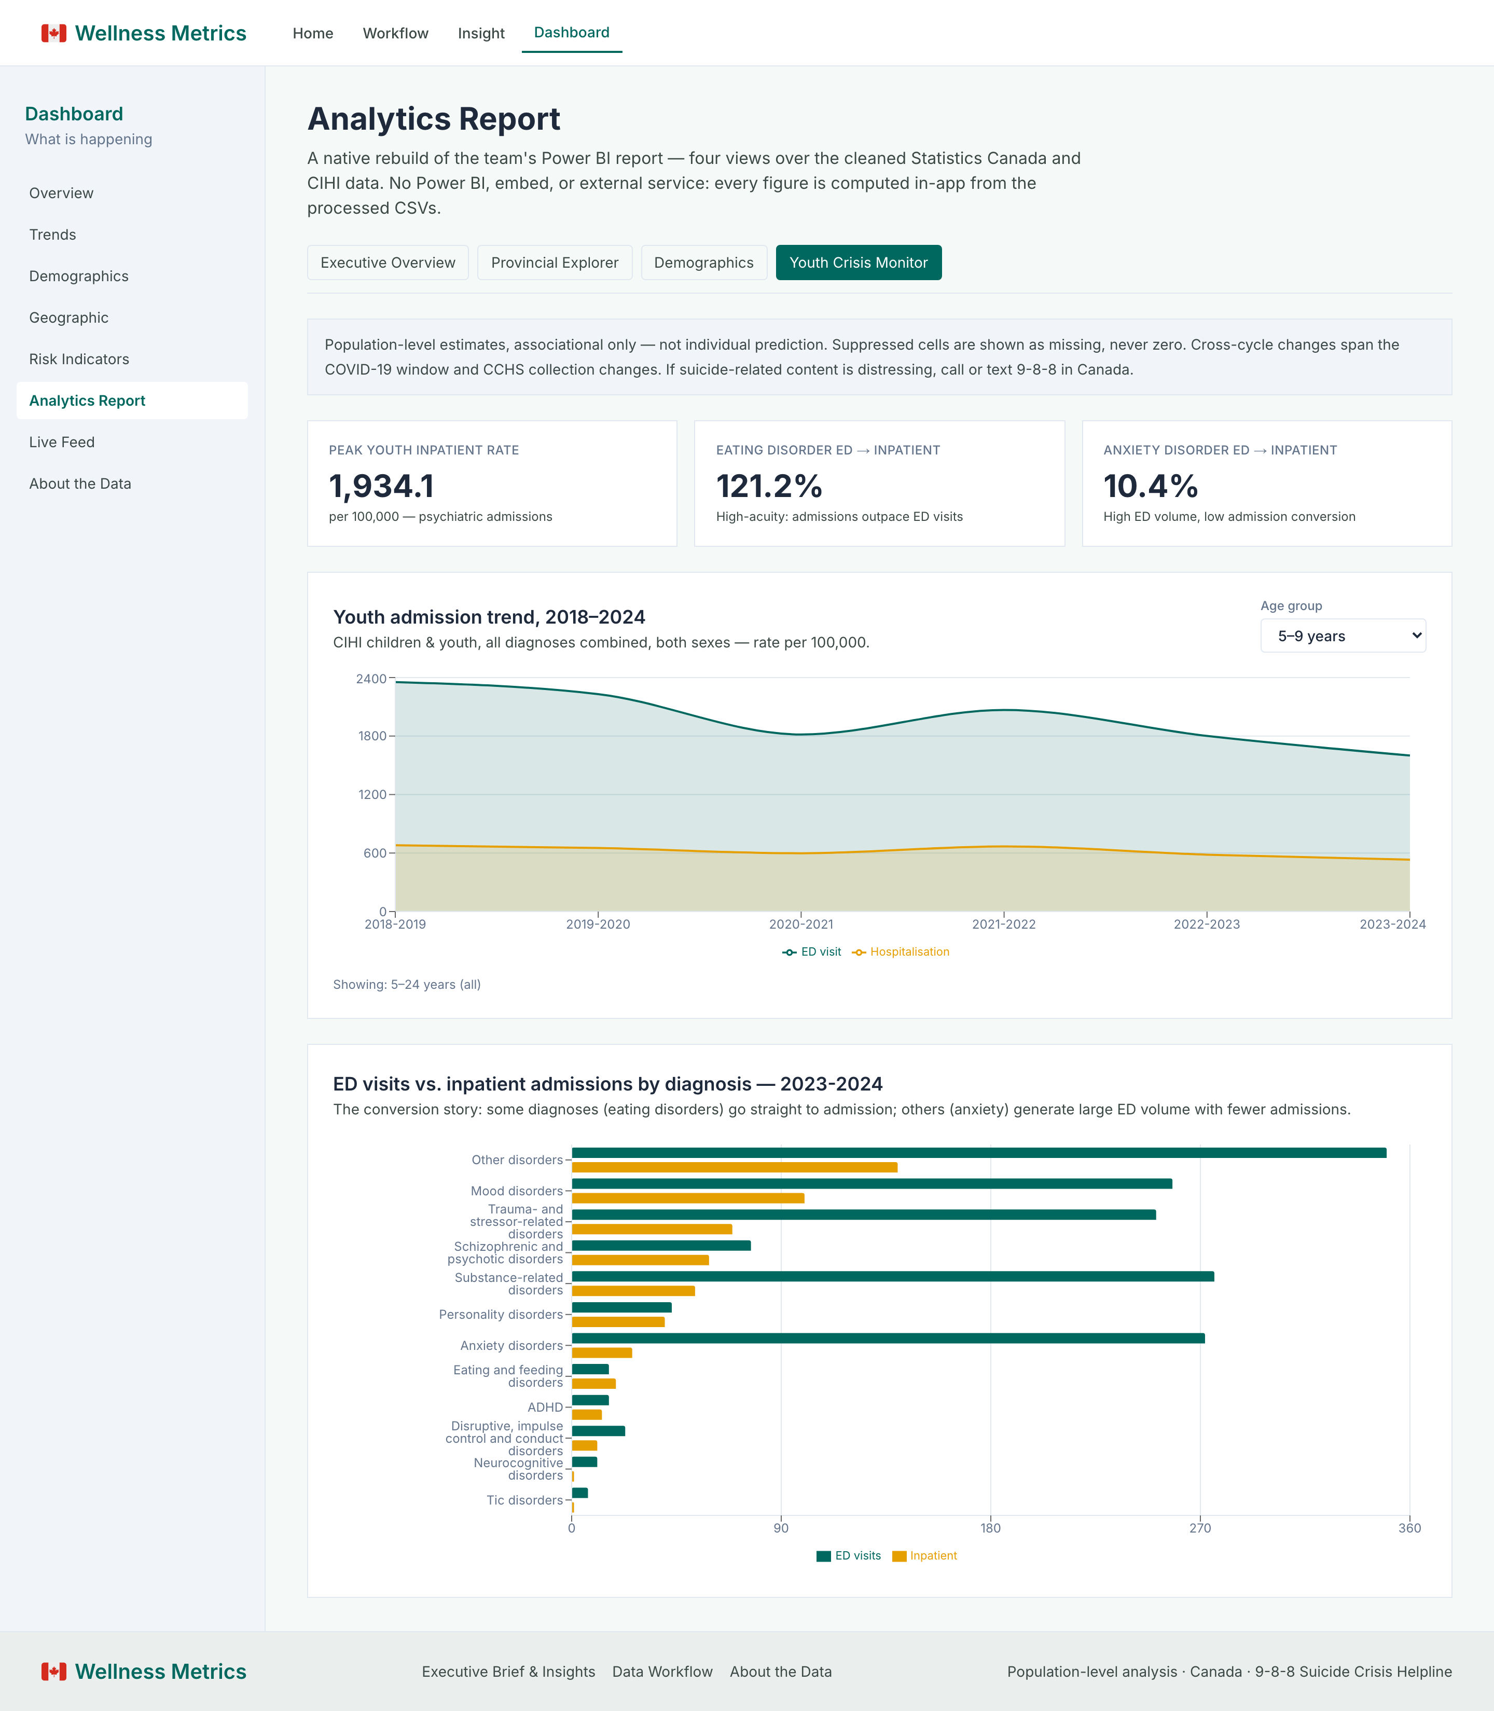1494x1711 pixels.
Task: Select Dashboard in top navigation
Action: point(572,33)
